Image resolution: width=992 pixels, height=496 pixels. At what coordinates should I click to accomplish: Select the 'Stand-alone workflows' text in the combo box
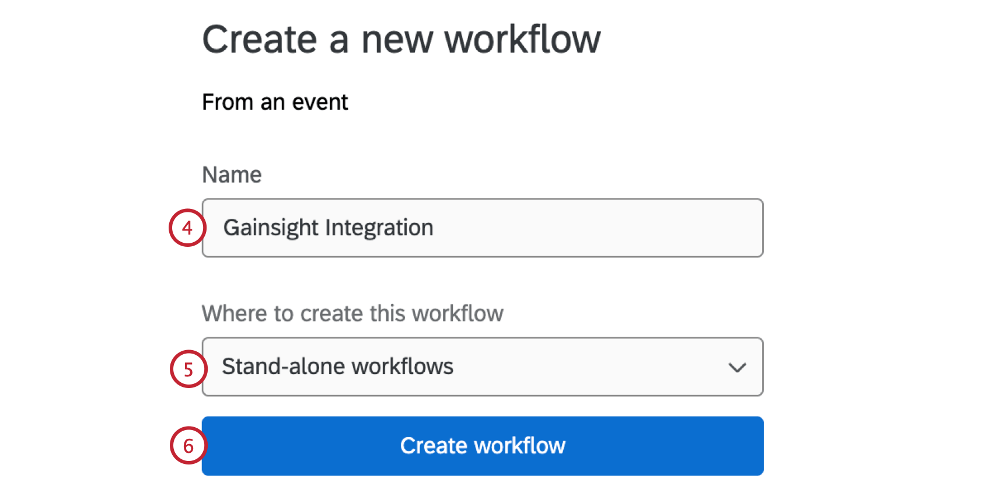coord(337,366)
